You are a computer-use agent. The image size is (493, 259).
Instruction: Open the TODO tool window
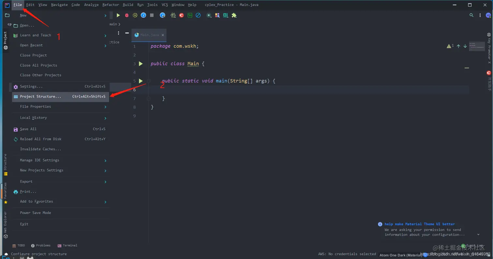coord(19,245)
